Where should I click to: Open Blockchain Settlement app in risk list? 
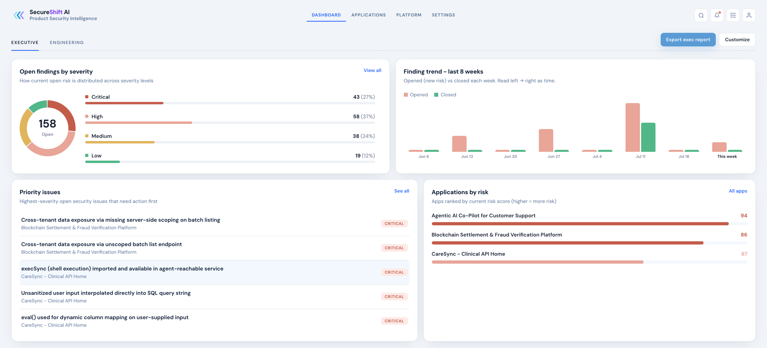(497, 234)
